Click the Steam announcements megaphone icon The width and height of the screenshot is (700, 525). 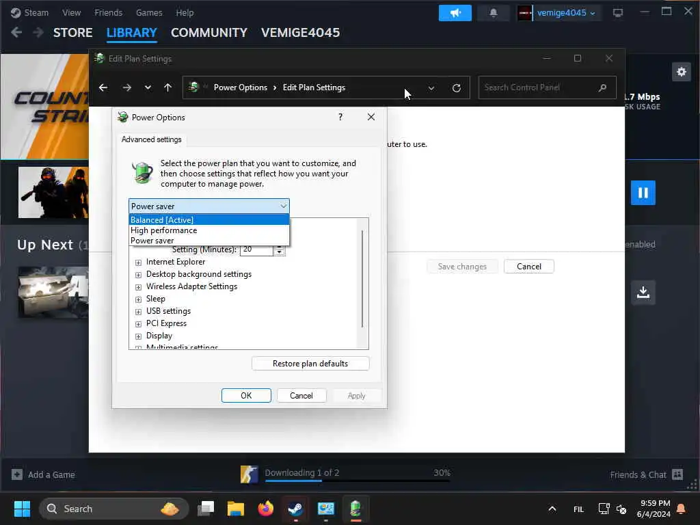(x=455, y=13)
